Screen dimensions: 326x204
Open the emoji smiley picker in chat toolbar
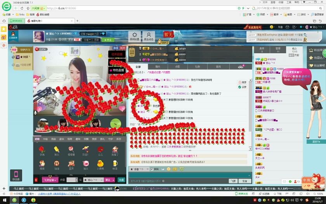pos(168,169)
